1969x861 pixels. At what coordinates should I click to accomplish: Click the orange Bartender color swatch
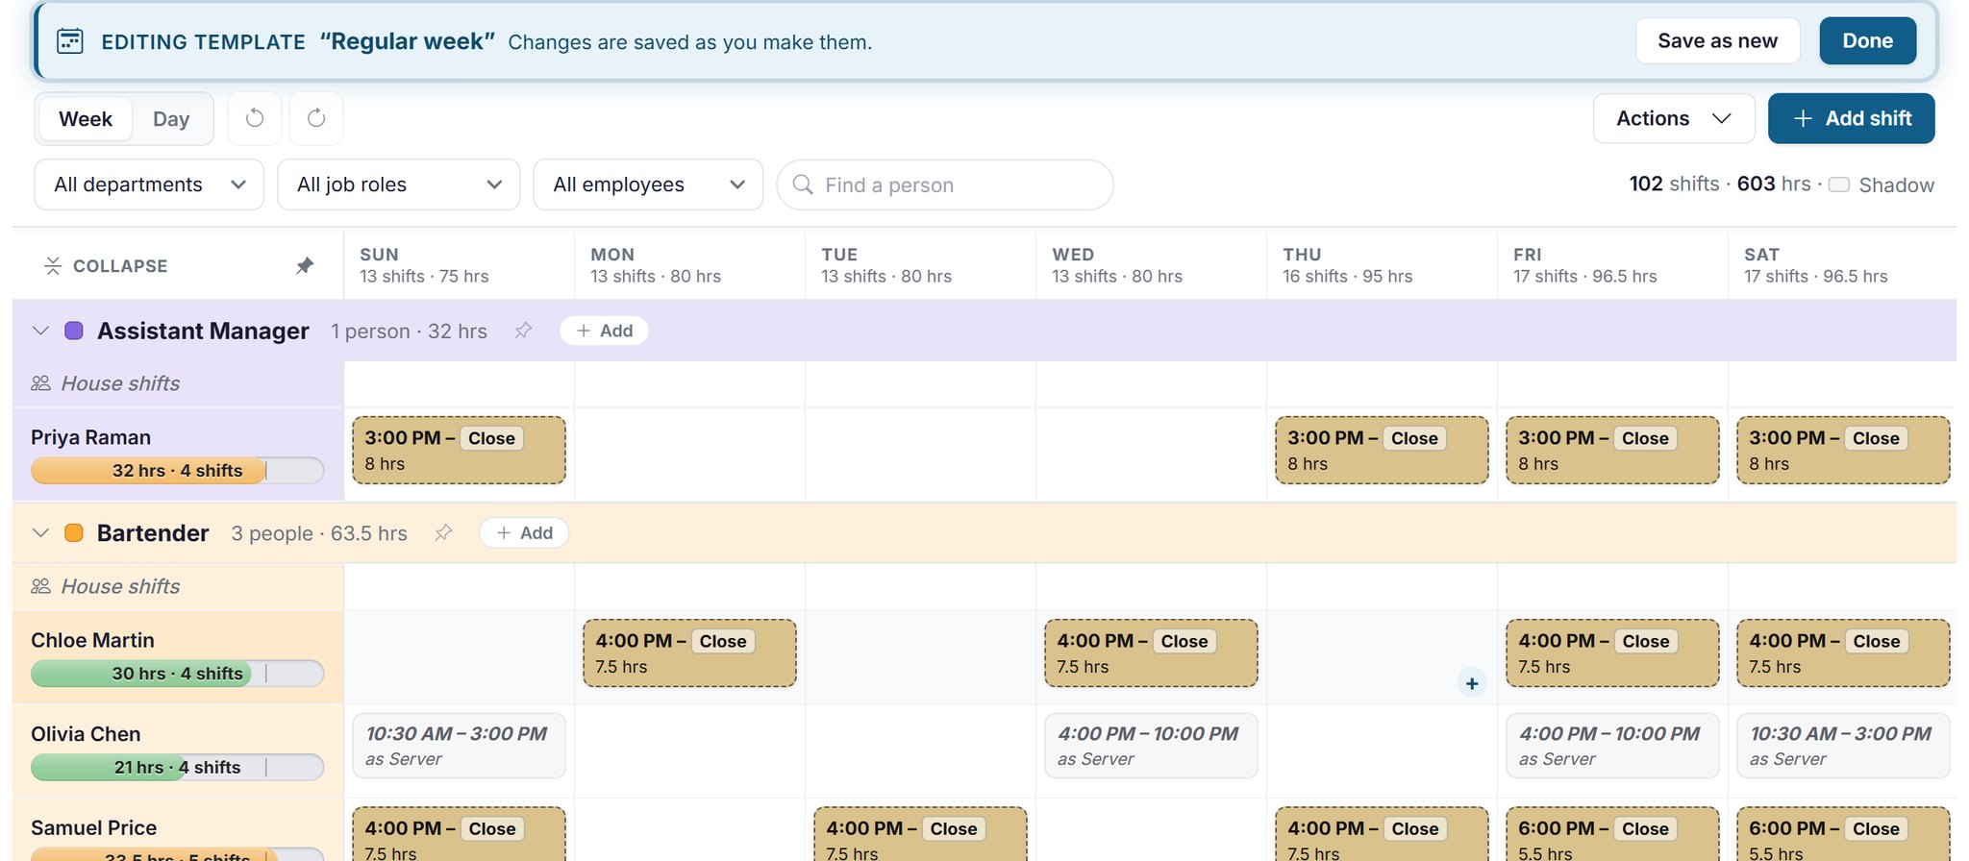pos(74,532)
